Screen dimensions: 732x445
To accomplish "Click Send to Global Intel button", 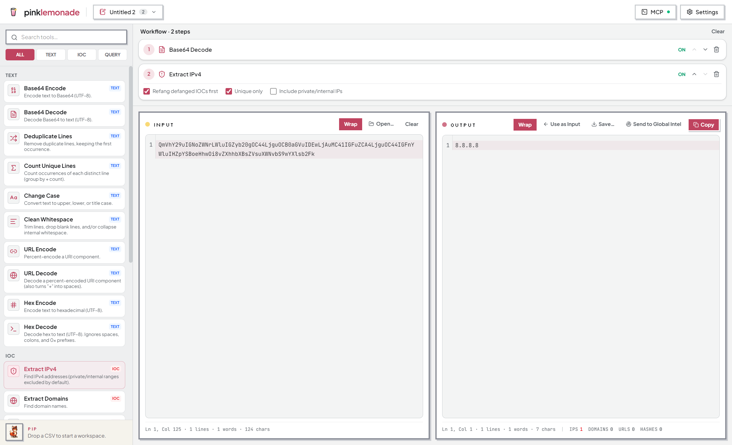I will point(654,124).
